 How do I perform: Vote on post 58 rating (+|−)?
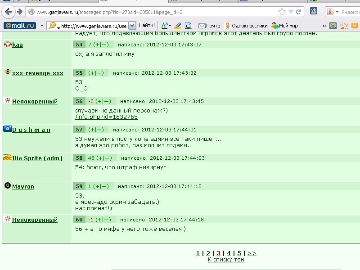click(104, 158)
